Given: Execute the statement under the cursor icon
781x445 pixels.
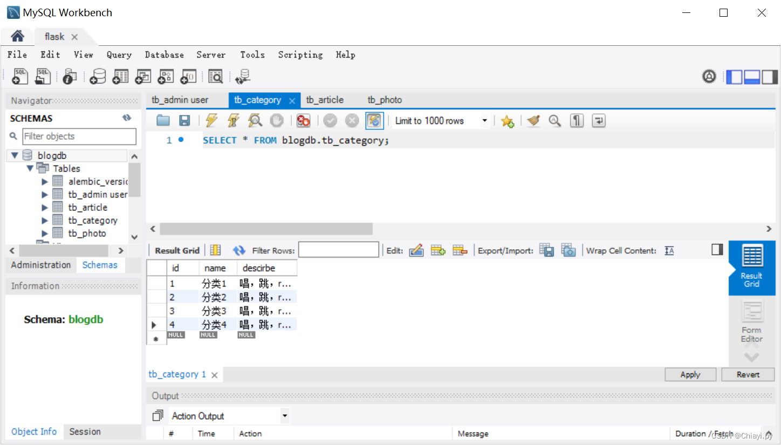Looking at the screenshot, I should 233,121.
